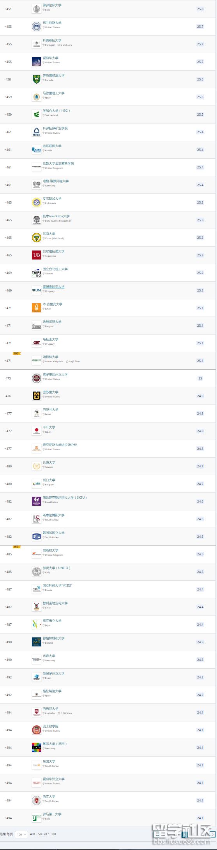
Task: Click the 罗马第二大学 link
Action: 52,814
